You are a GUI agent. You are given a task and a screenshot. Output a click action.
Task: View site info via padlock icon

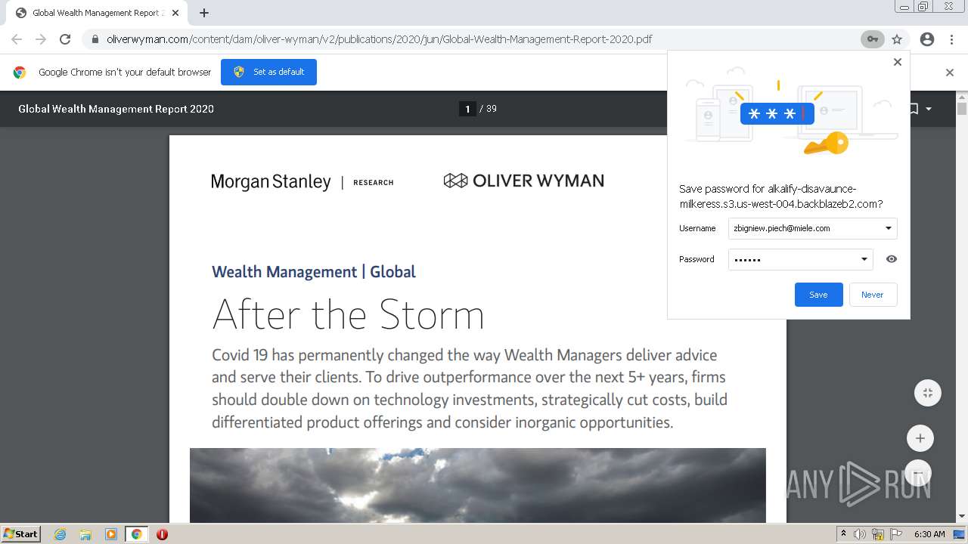point(95,39)
